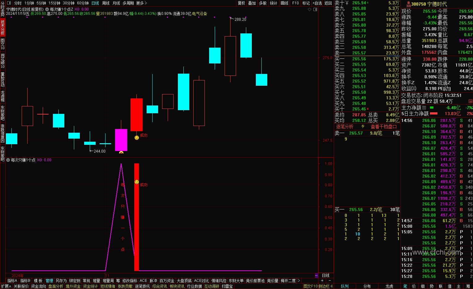Click the red warning icon under 交易状态
473x289 pixels.
[470, 101]
